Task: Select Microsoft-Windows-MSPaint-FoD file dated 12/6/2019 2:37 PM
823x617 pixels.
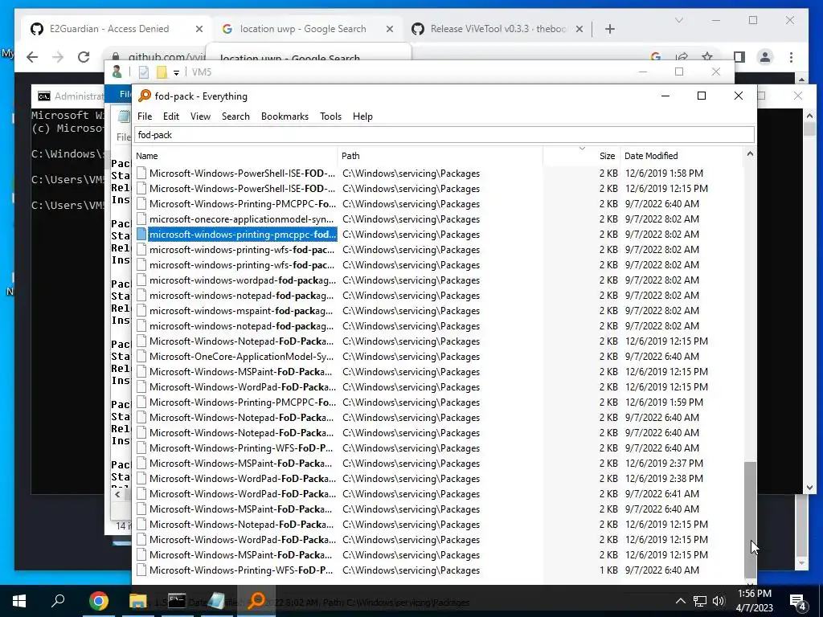Action: tap(240, 464)
